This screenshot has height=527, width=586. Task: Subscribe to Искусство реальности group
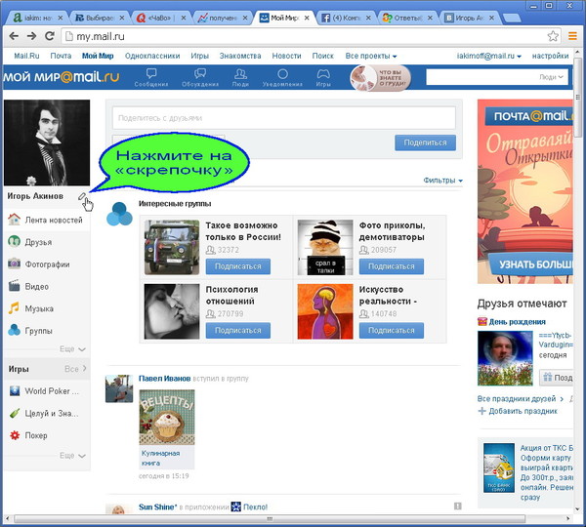pyautogui.click(x=392, y=331)
